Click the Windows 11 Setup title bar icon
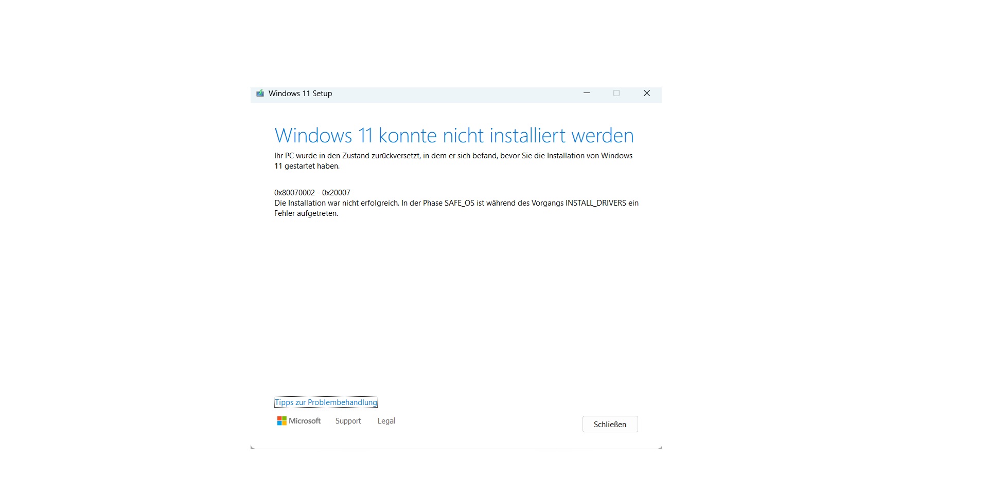 (260, 94)
